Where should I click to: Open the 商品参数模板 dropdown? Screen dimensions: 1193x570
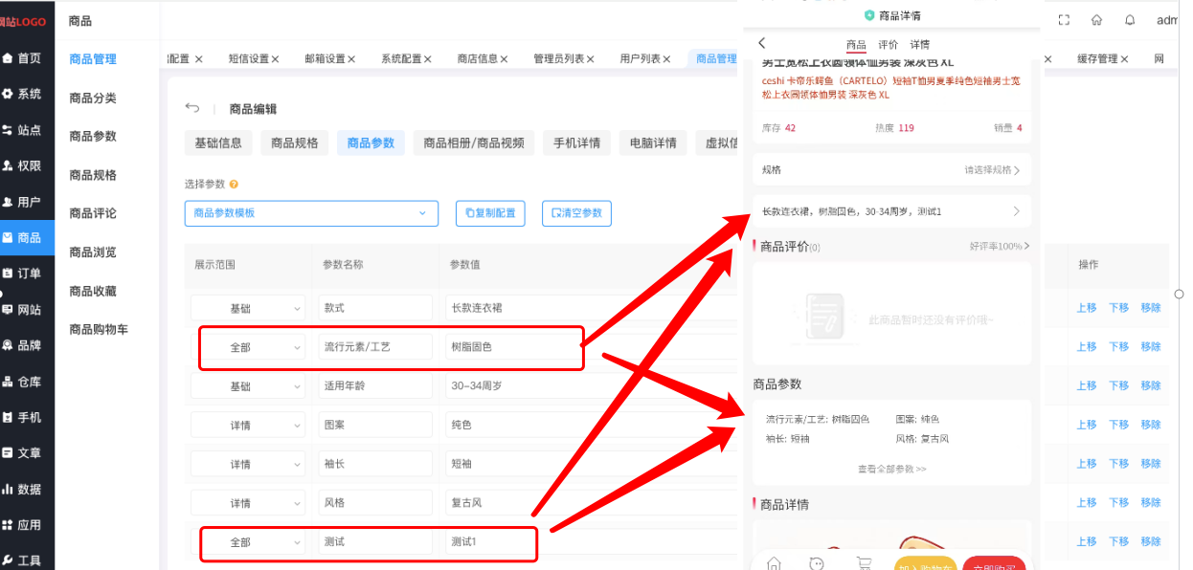[310, 213]
